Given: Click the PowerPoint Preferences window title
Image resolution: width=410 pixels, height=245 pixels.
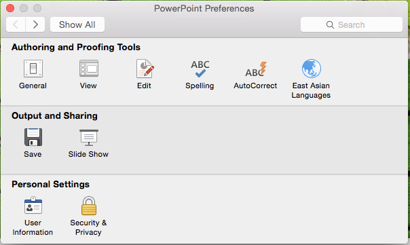Looking at the screenshot, I should point(204,8).
